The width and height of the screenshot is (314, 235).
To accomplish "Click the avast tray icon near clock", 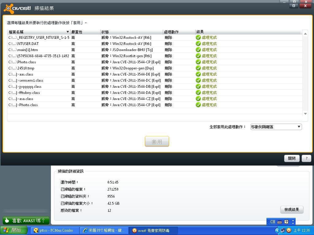I will (x=289, y=231).
